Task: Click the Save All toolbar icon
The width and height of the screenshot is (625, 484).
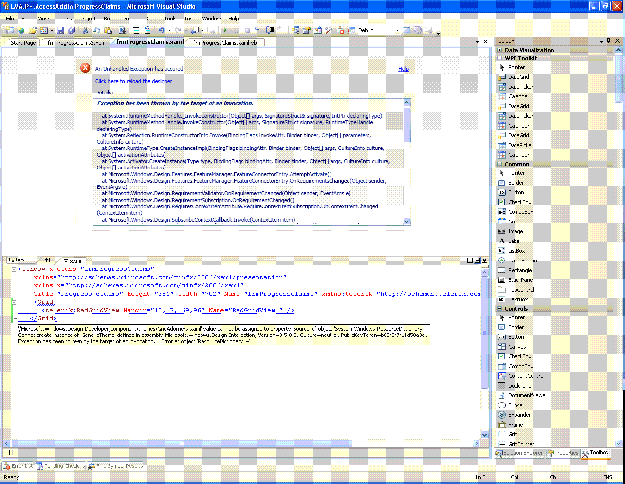Action: tap(72, 30)
